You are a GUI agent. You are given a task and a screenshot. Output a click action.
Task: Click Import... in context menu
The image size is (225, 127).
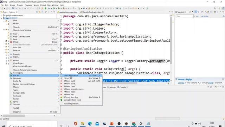tap(34, 54)
